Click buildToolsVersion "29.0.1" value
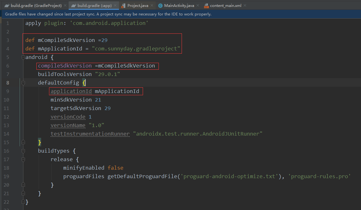Image resolution: width=361 pixels, height=210 pixels. coord(108,74)
